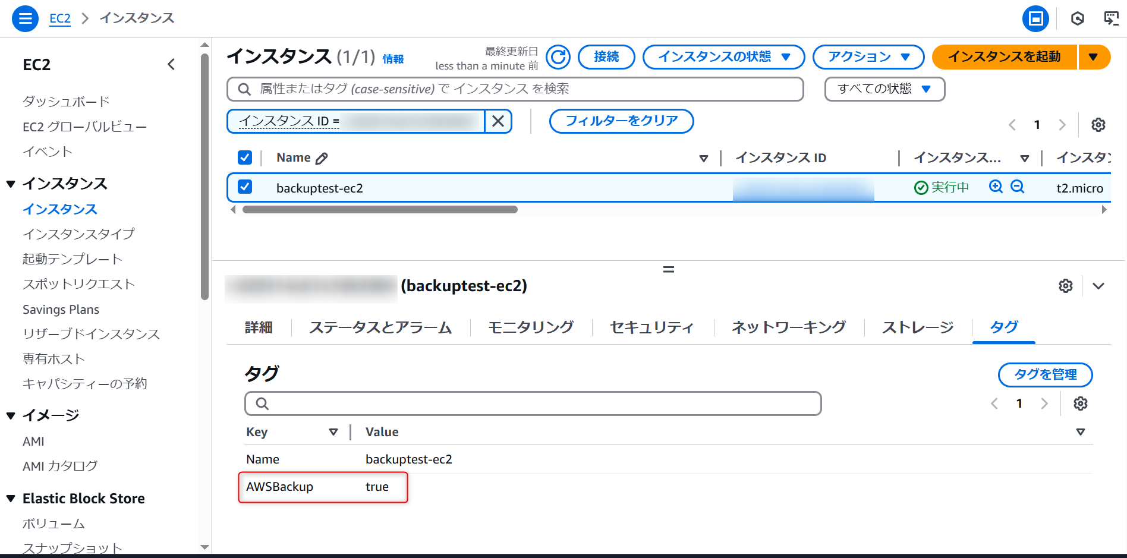
Task: Open アクション dropdown menu
Action: (868, 57)
